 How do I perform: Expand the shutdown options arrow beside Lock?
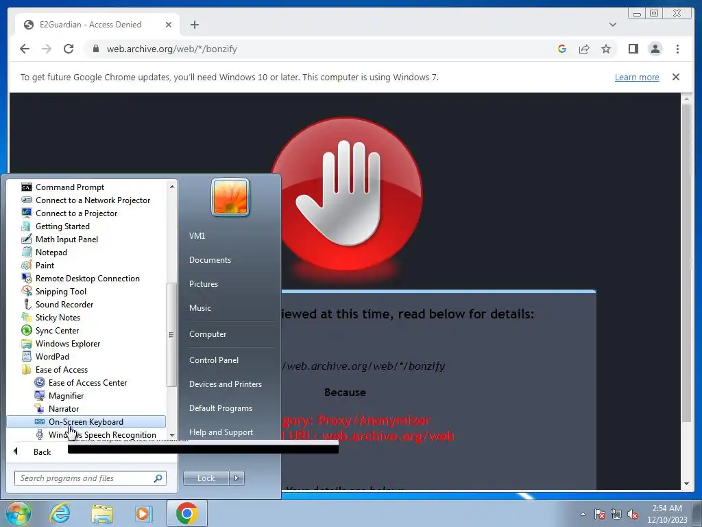tap(237, 478)
